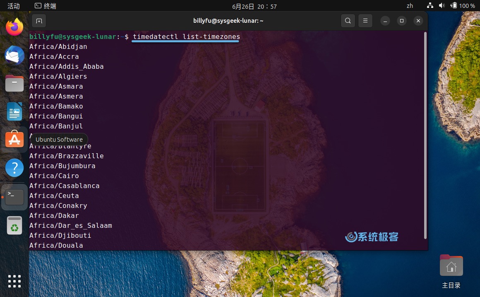
Task: Open Thunderbird mail from the dock
Action: [14, 55]
